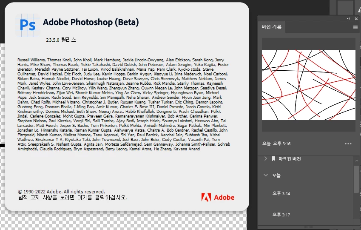Open the three-dot options for 오후 3:16 version
This screenshot has height=230, width=361.
[x=348, y=144]
